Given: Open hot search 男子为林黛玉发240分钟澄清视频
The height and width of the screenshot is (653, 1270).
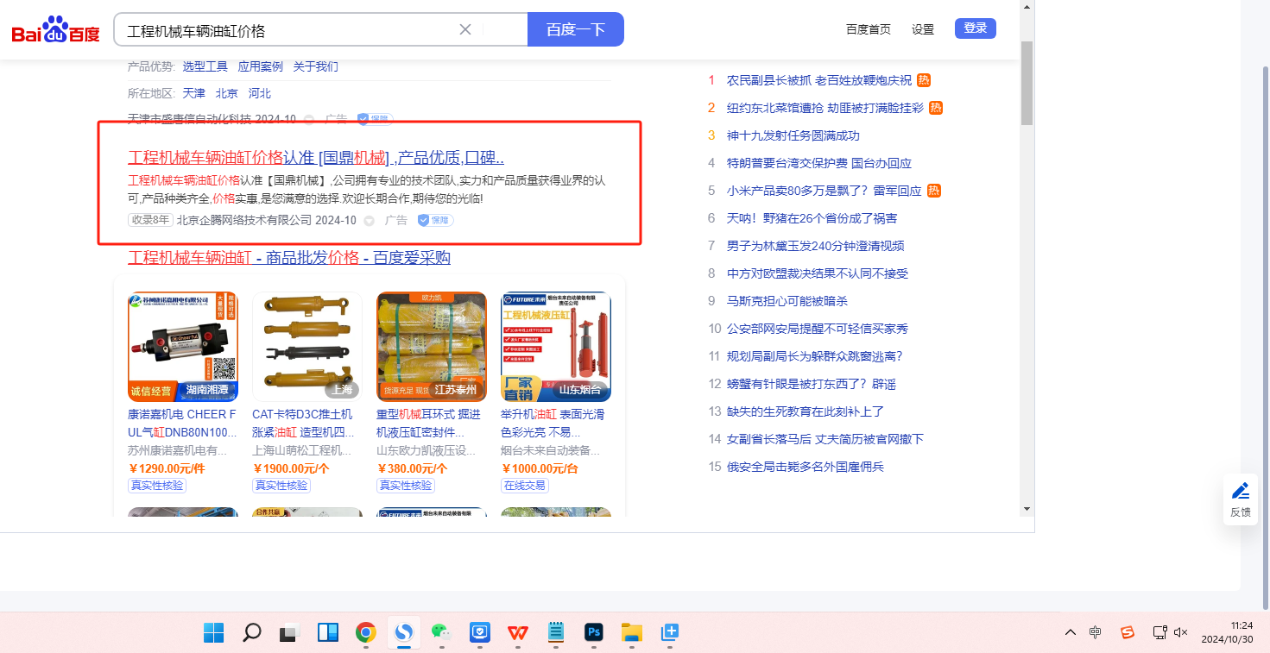Looking at the screenshot, I should pos(815,246).
